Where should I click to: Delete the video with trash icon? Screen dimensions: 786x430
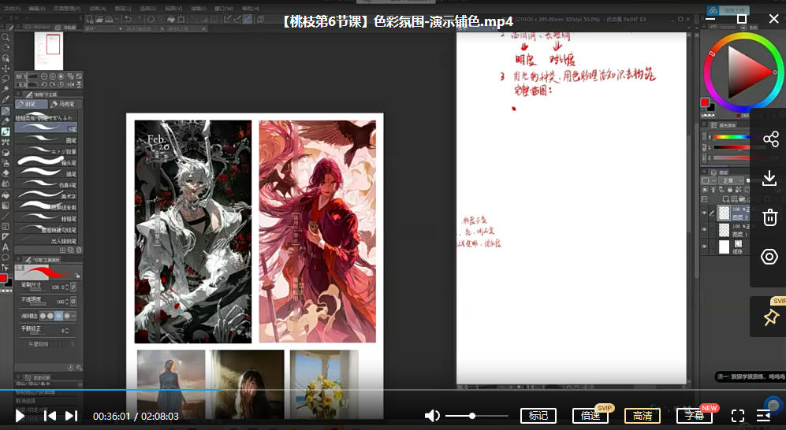pos(769,217)
